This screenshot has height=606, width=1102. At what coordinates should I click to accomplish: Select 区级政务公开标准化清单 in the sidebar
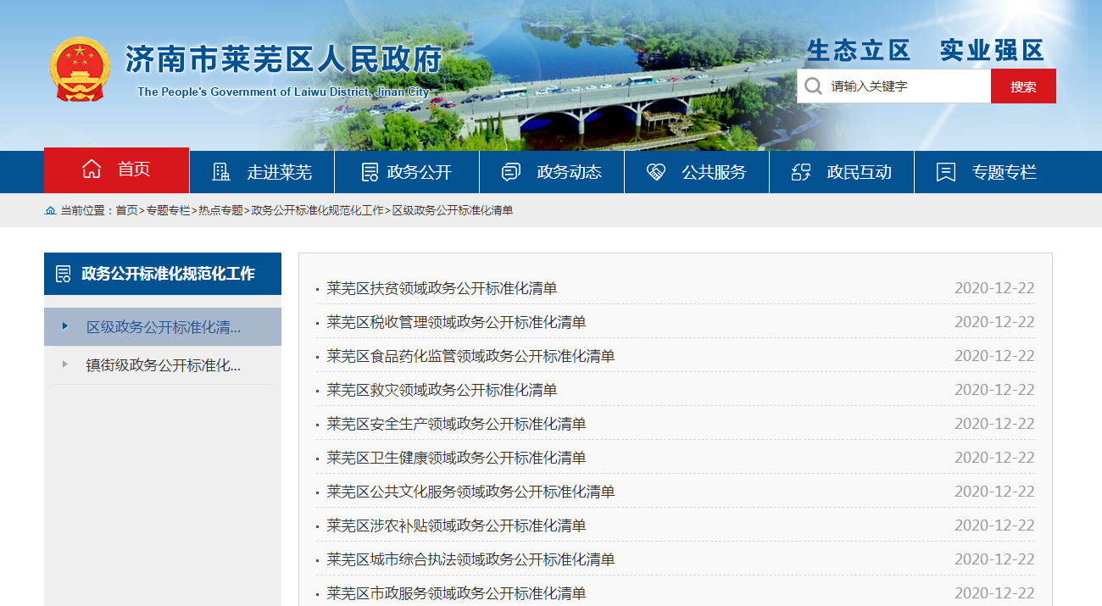click(163, 327)
